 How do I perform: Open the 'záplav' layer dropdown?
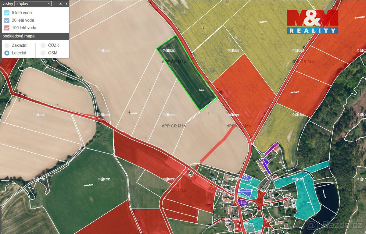tap(32, 4)
